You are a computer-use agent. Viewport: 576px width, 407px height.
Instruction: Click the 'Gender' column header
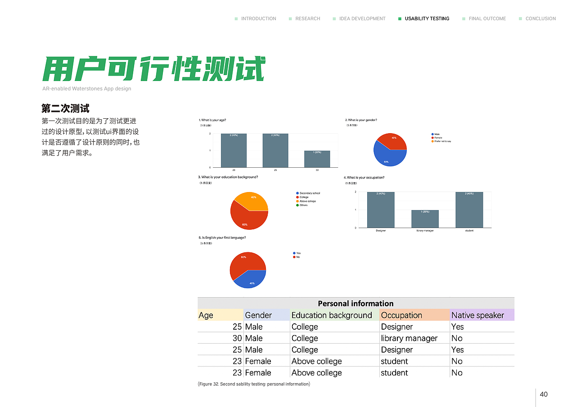point(267,315)
